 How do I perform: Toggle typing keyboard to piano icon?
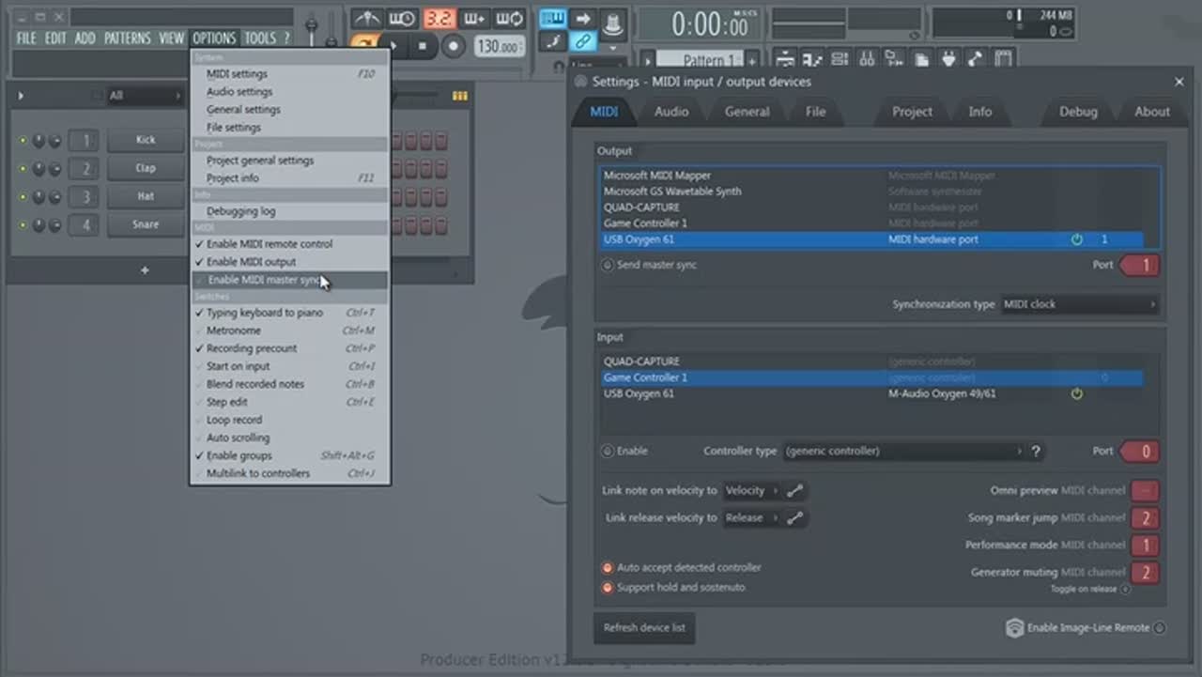pos(552,19)
